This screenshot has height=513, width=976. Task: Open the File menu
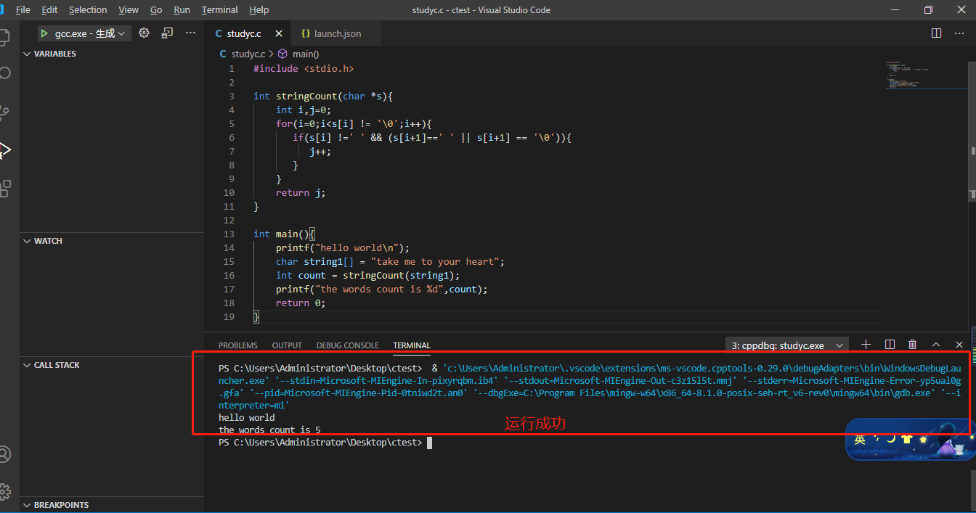(23, 10)
